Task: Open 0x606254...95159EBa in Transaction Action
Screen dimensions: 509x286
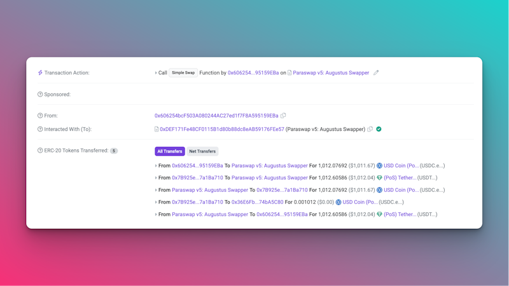Action: 253,72
